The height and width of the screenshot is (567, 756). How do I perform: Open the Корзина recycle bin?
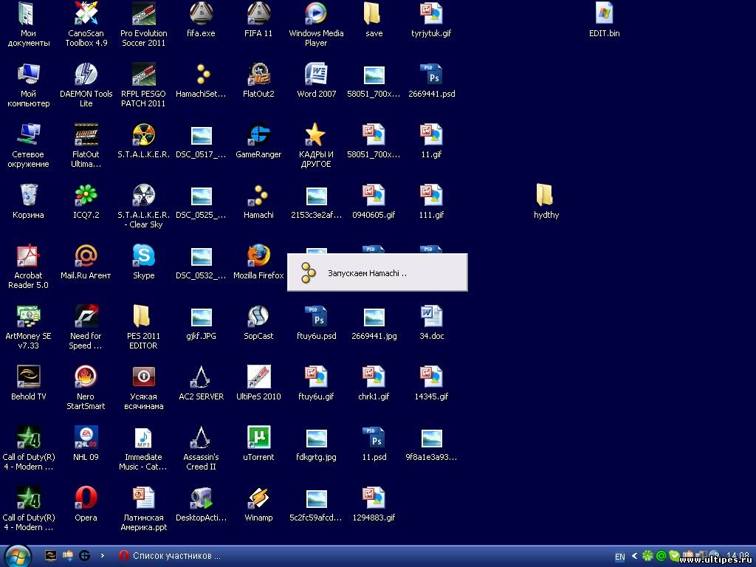[28, 196]
